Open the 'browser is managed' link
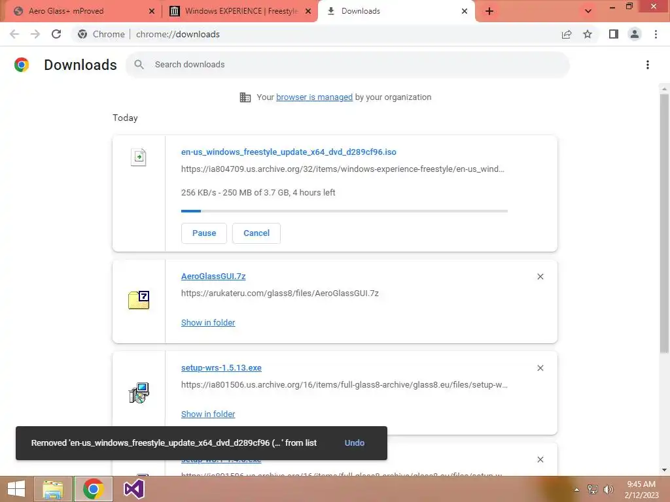 tap(314, 97)
